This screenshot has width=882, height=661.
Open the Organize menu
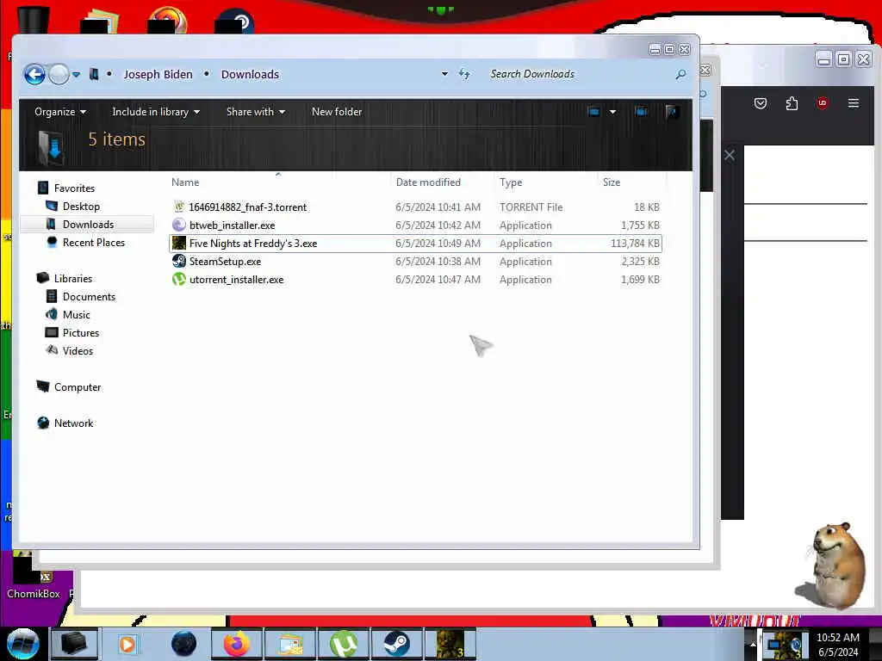pyautogui.click(x=60, y=112)
